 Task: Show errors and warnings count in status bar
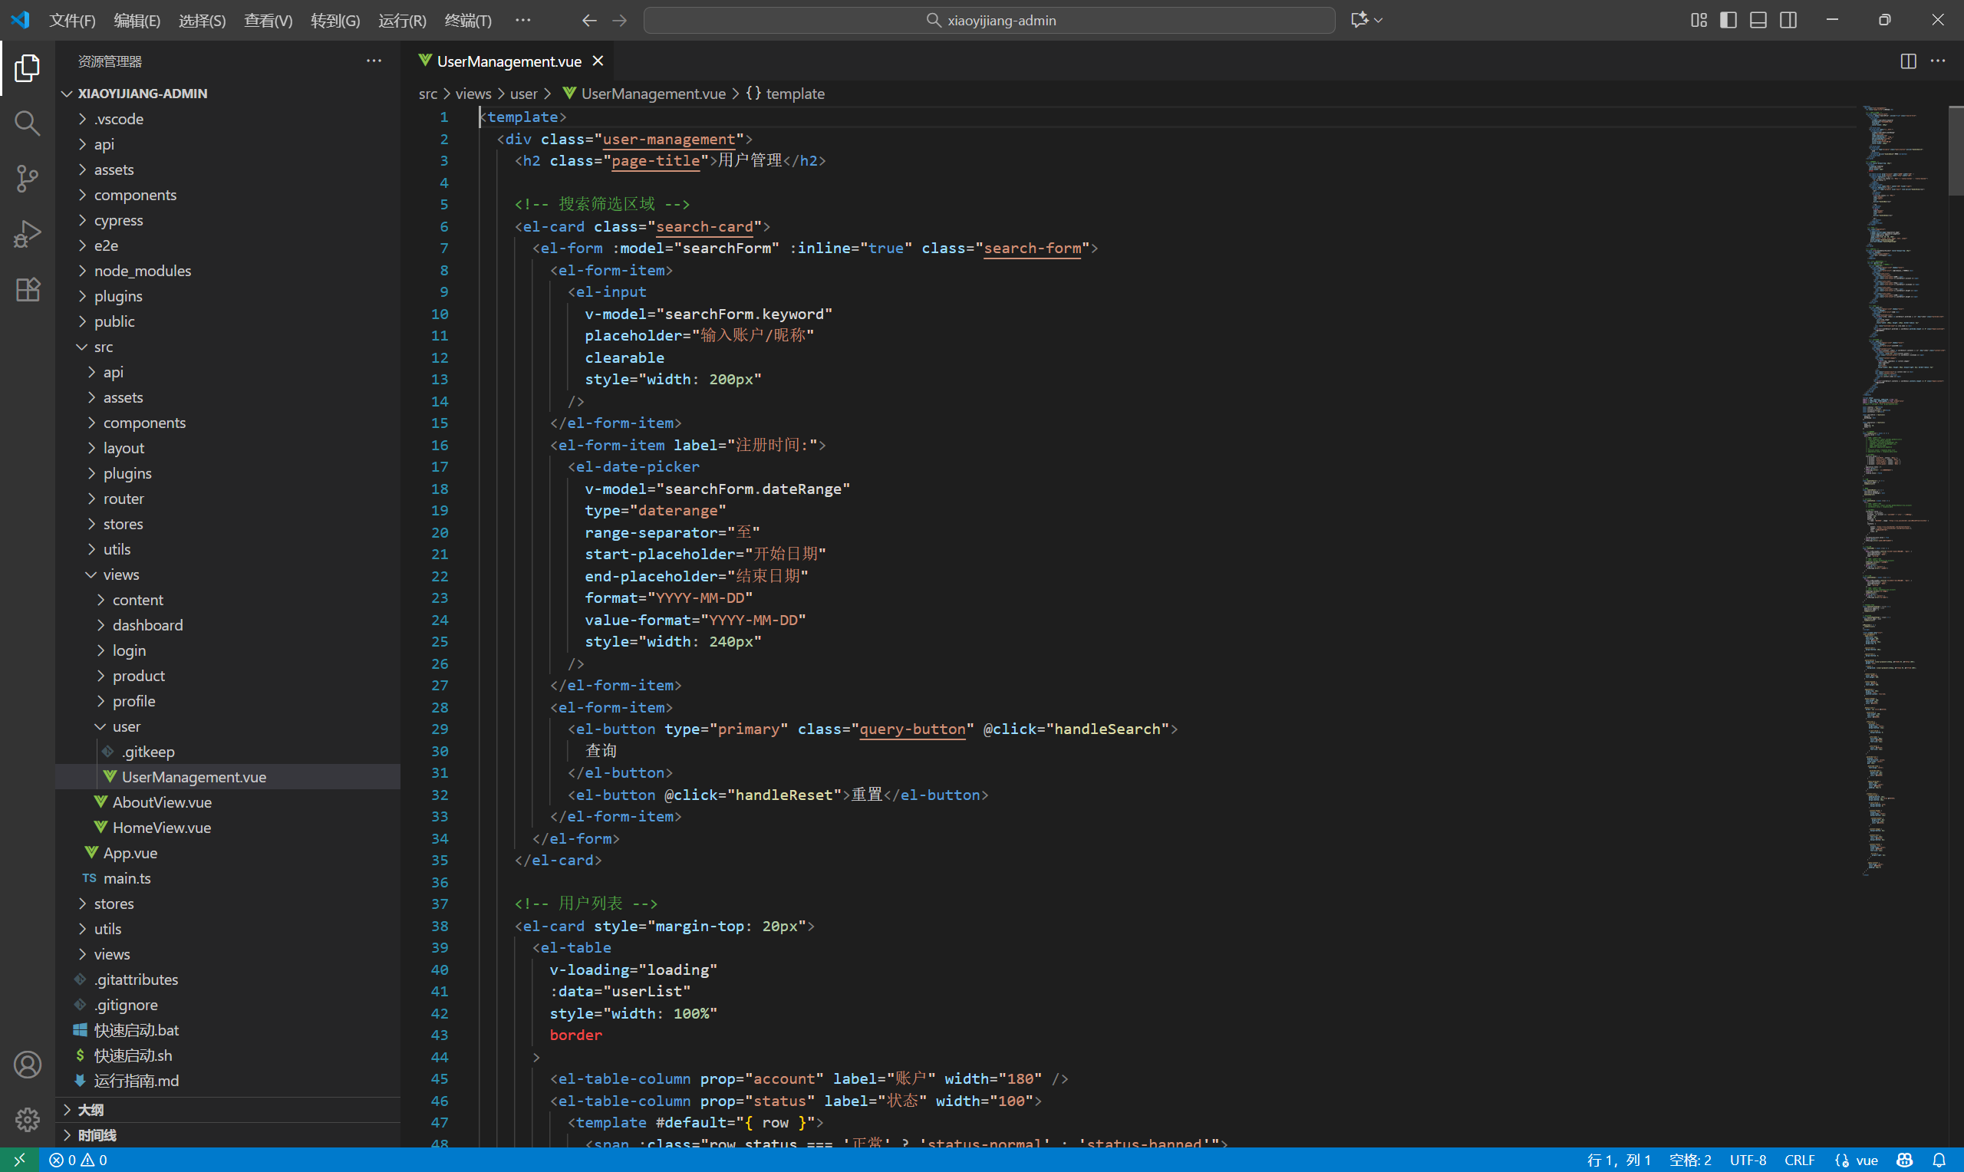pos(78,1160)
